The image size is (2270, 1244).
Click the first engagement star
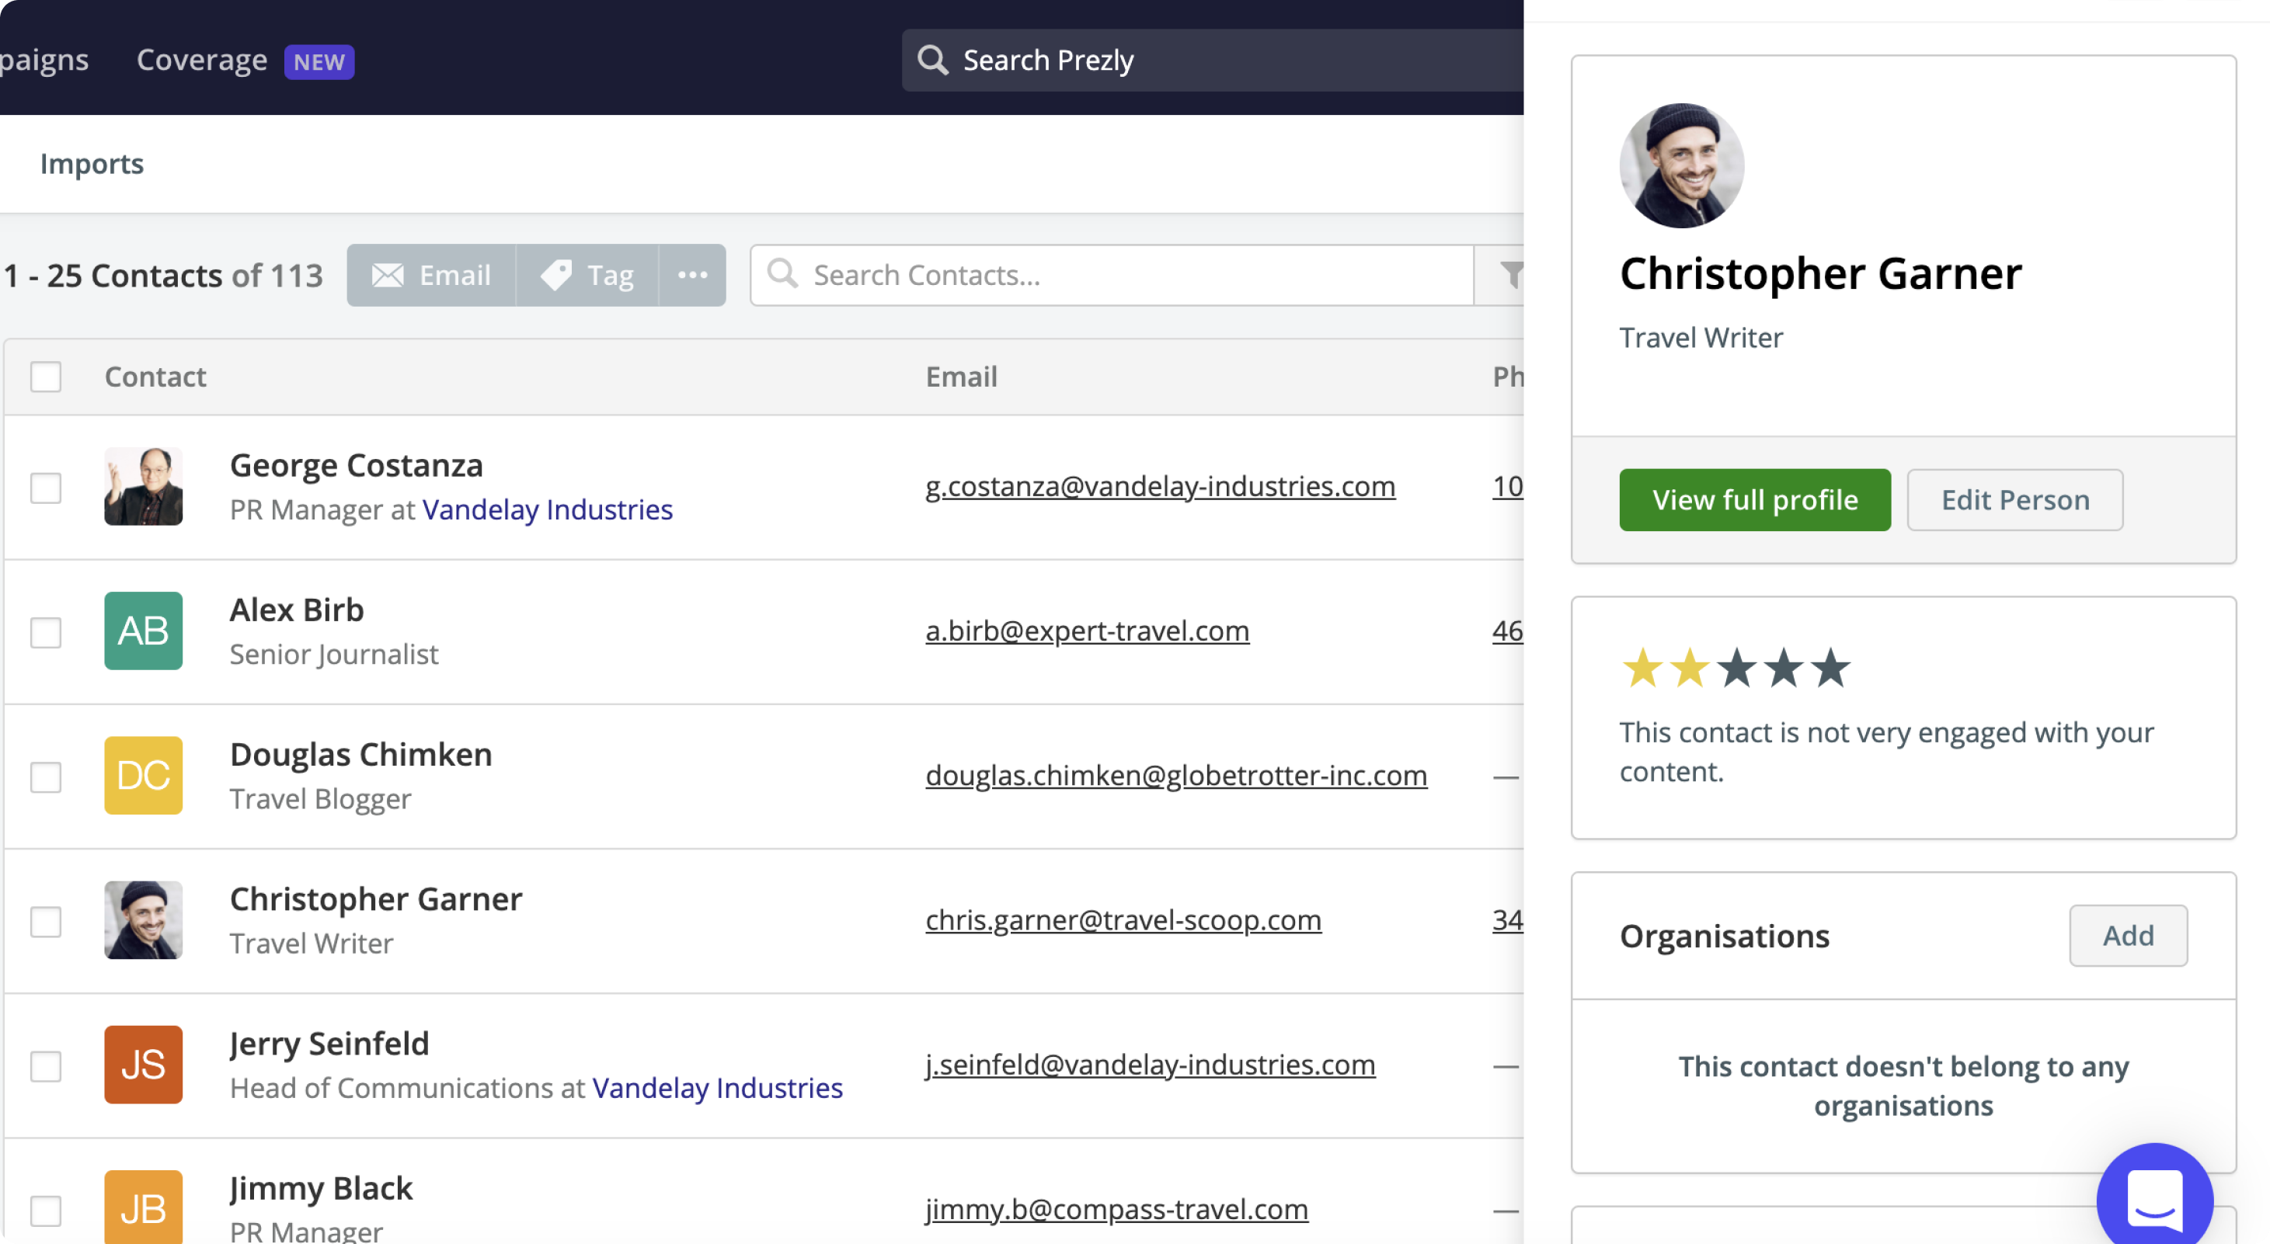pyautogui.click(x=1642, y=668)
